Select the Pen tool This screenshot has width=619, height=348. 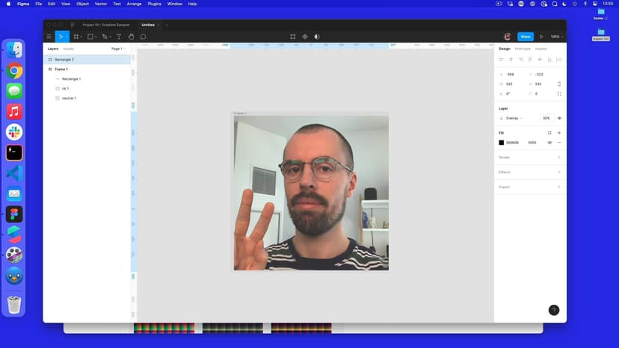tap(105, 37)
